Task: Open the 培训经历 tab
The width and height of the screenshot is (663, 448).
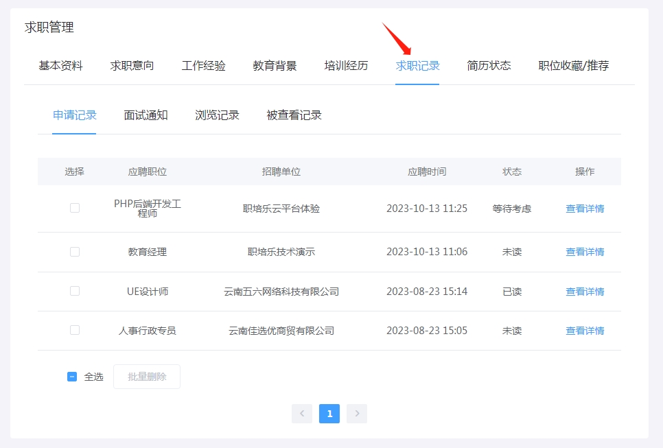Action: point(347,65)
